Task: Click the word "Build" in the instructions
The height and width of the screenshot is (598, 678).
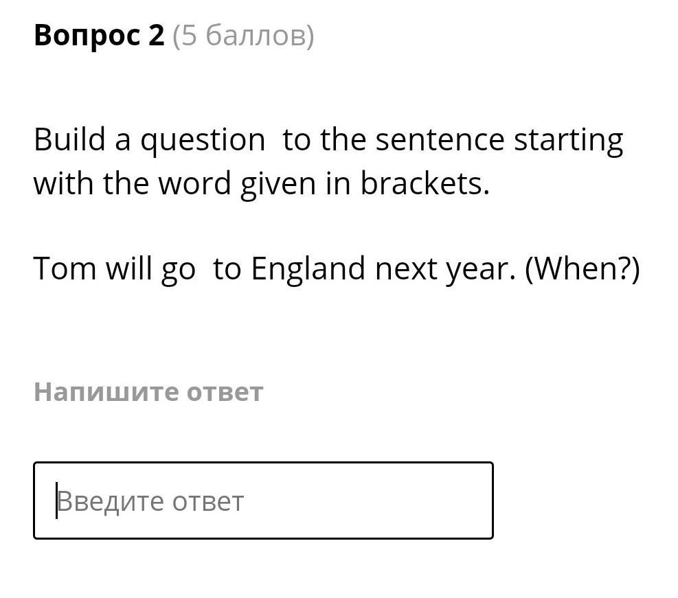Action: point(69,140)
